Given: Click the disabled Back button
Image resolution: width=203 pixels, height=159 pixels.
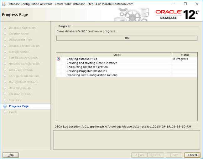Looking at the screenshot, I should pos(139,155).
